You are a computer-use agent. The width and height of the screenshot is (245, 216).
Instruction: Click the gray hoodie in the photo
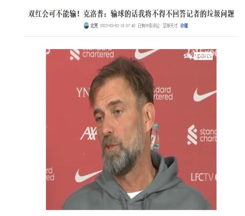(x=136, y=191)
